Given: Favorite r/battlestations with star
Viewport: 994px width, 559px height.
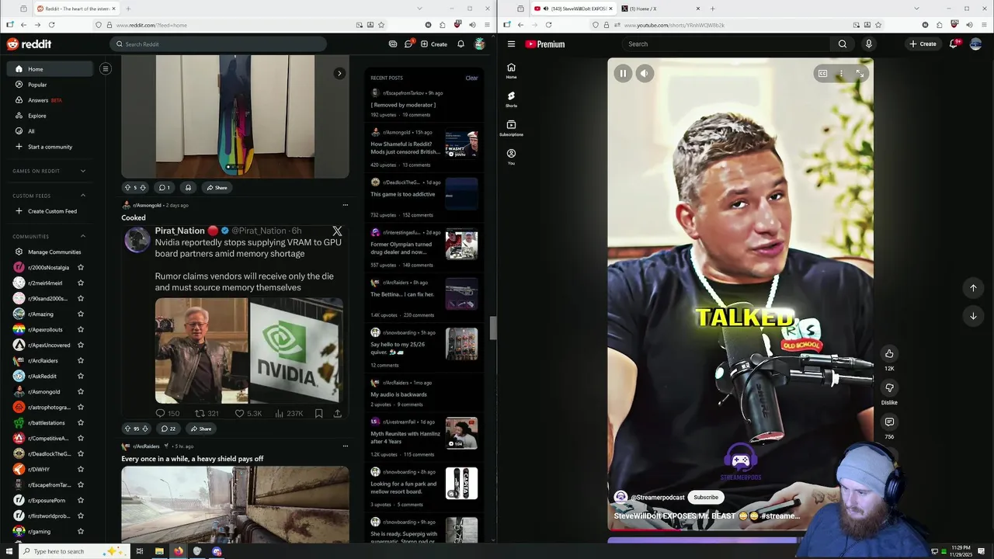Looking at the screenshot, I should click(80, 422).
